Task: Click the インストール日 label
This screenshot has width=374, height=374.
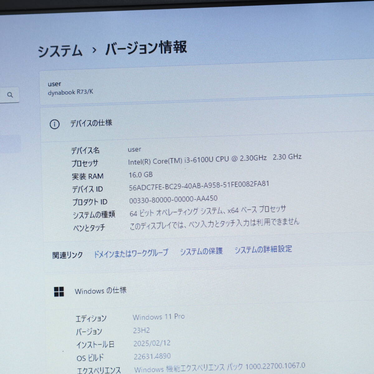Action: (x=95, y=345)
